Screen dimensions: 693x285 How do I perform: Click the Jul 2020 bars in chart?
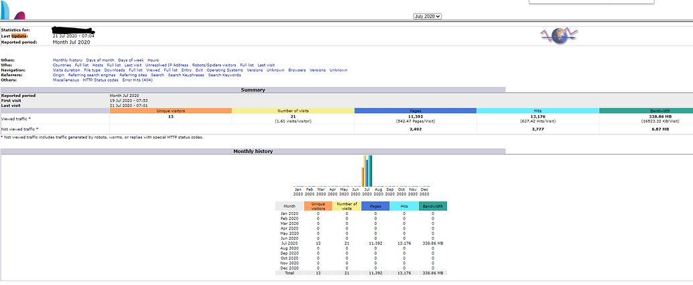point(367,171)
